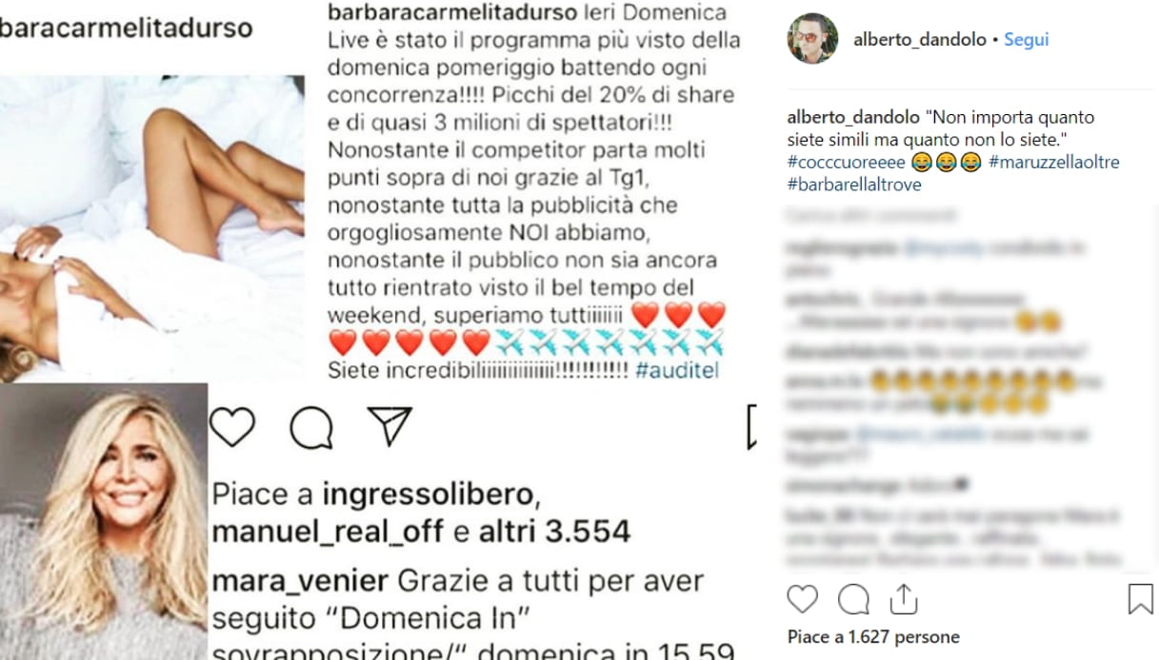Share alberto_dandolo's post with the upload arrow icon
Image resolution: width=1159 pixels, height=660 pixels.
coord(901,598)
